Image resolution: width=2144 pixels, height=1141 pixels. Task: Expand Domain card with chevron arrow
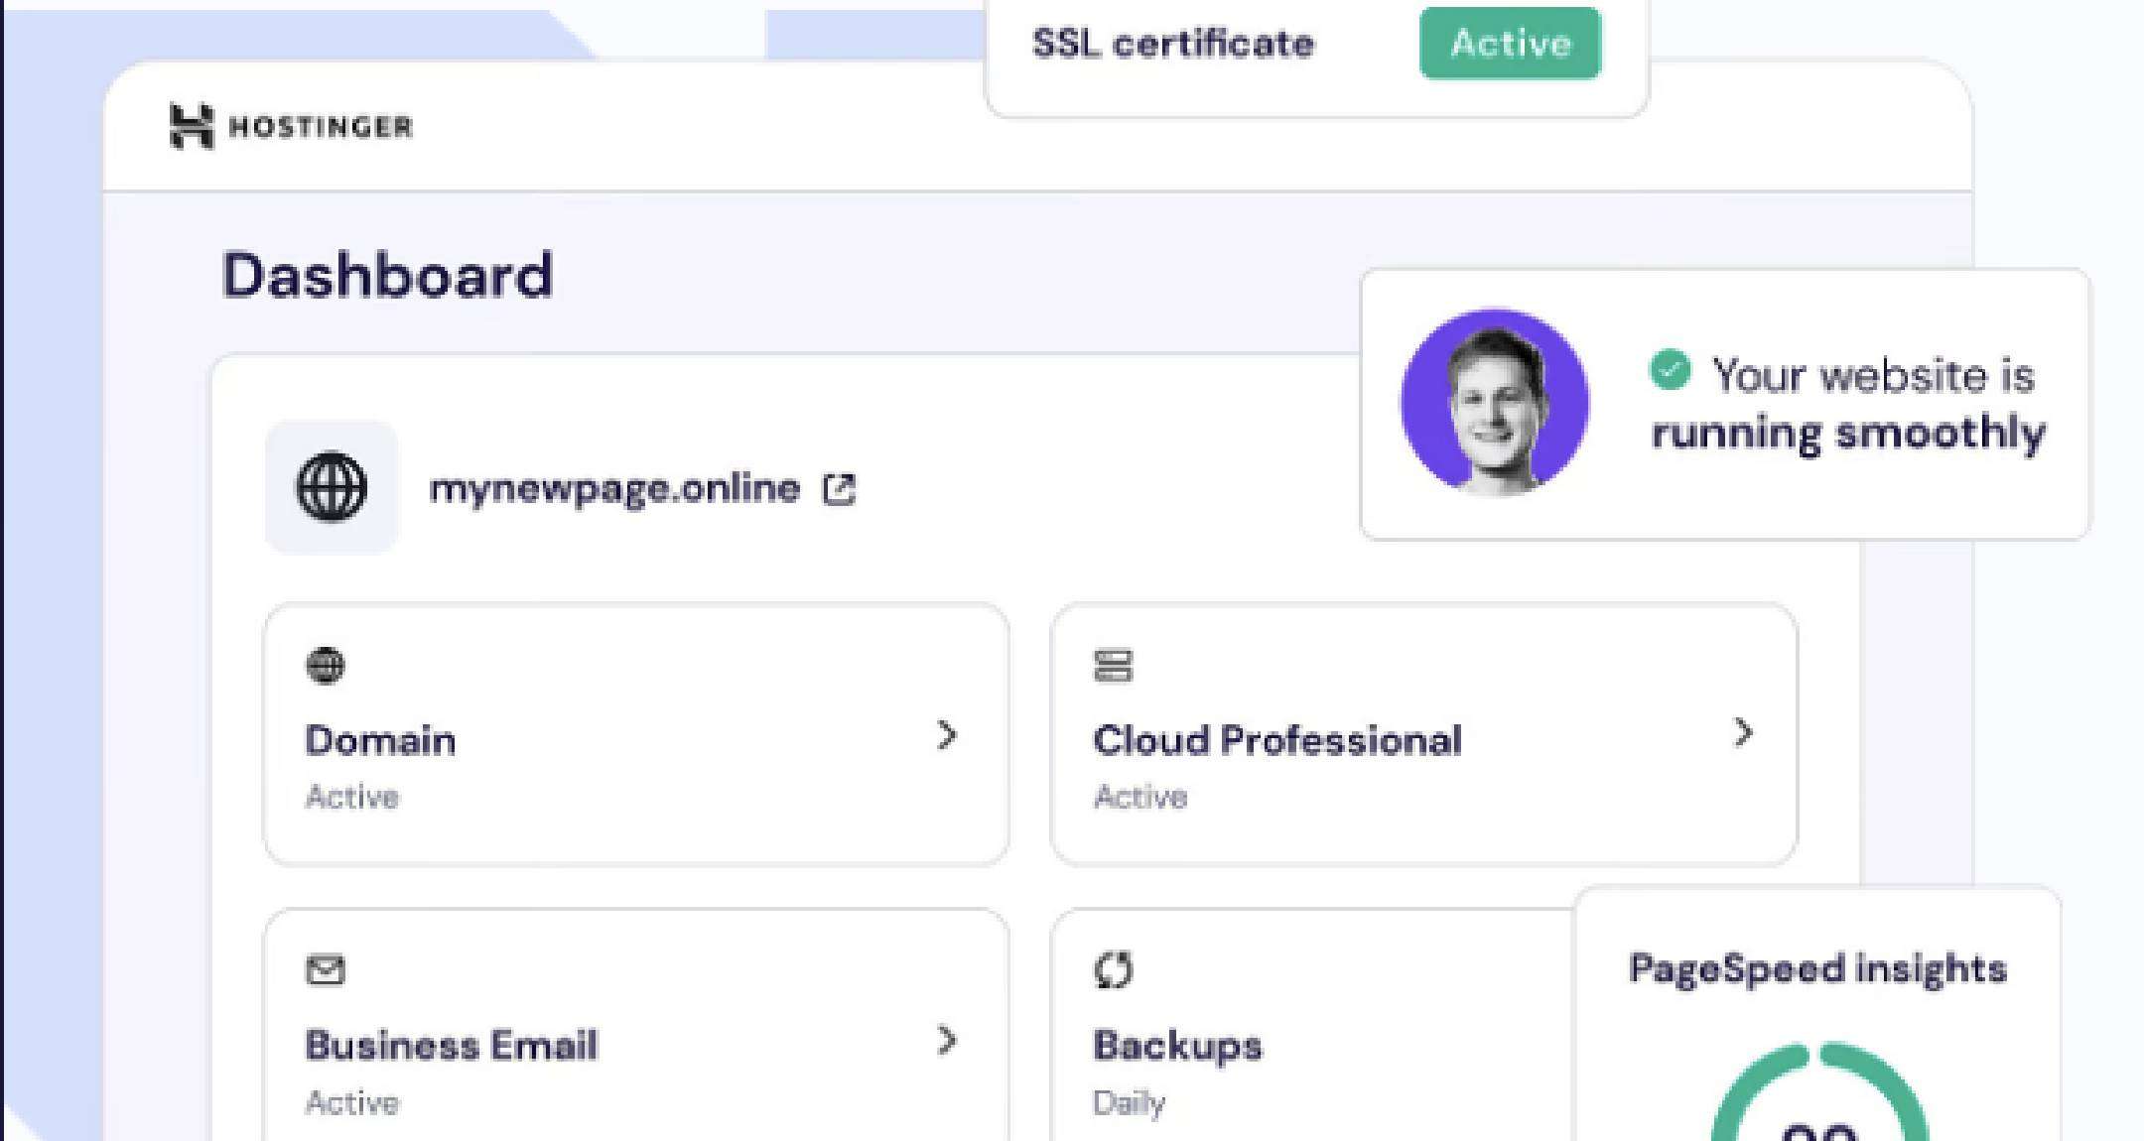coord(947,735)
